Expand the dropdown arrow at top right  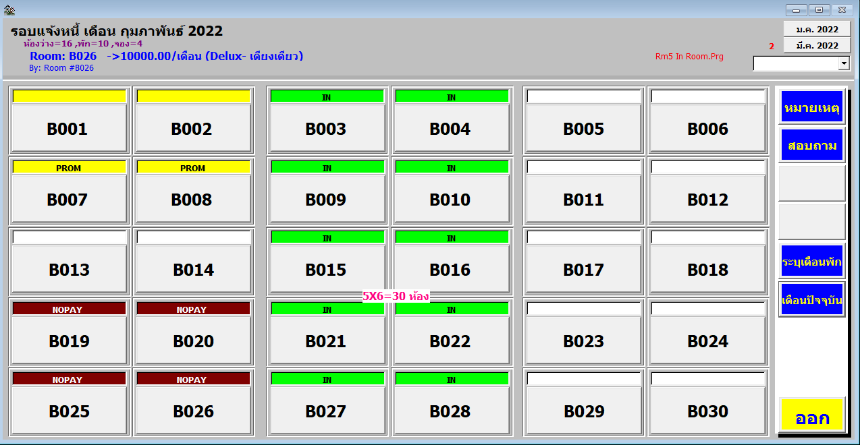coord(843,63)
